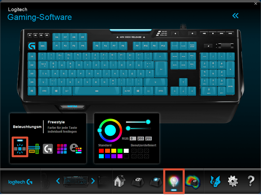Click the stop media key on keyboard
The width and height of the screenshot is (261, 195).
pyautogui.click(x=213, y=34)
